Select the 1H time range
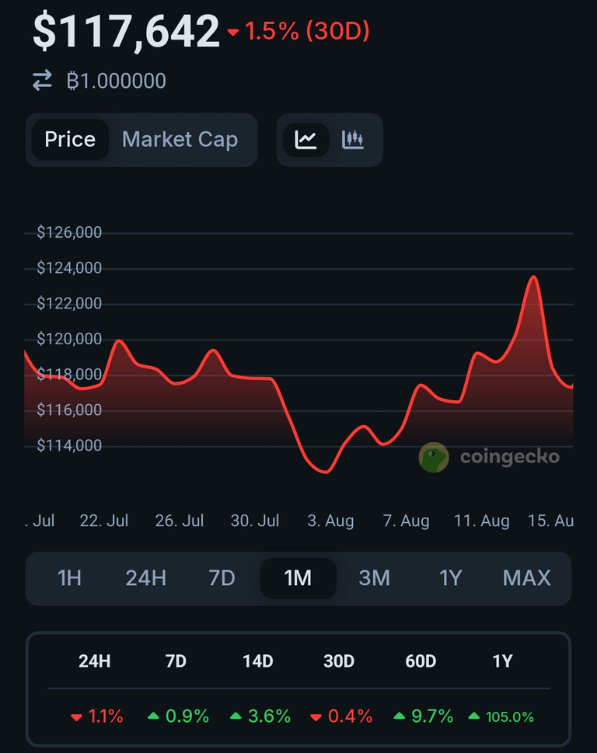Viewport: 597px width, 753px height. point(69,578)
